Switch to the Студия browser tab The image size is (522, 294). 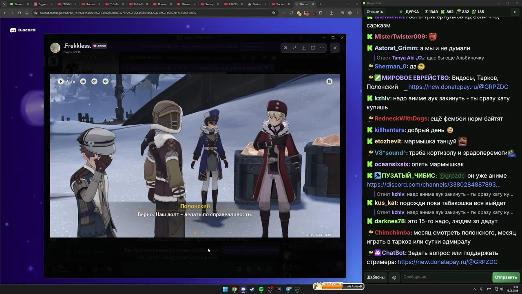[x=42, y=4]
